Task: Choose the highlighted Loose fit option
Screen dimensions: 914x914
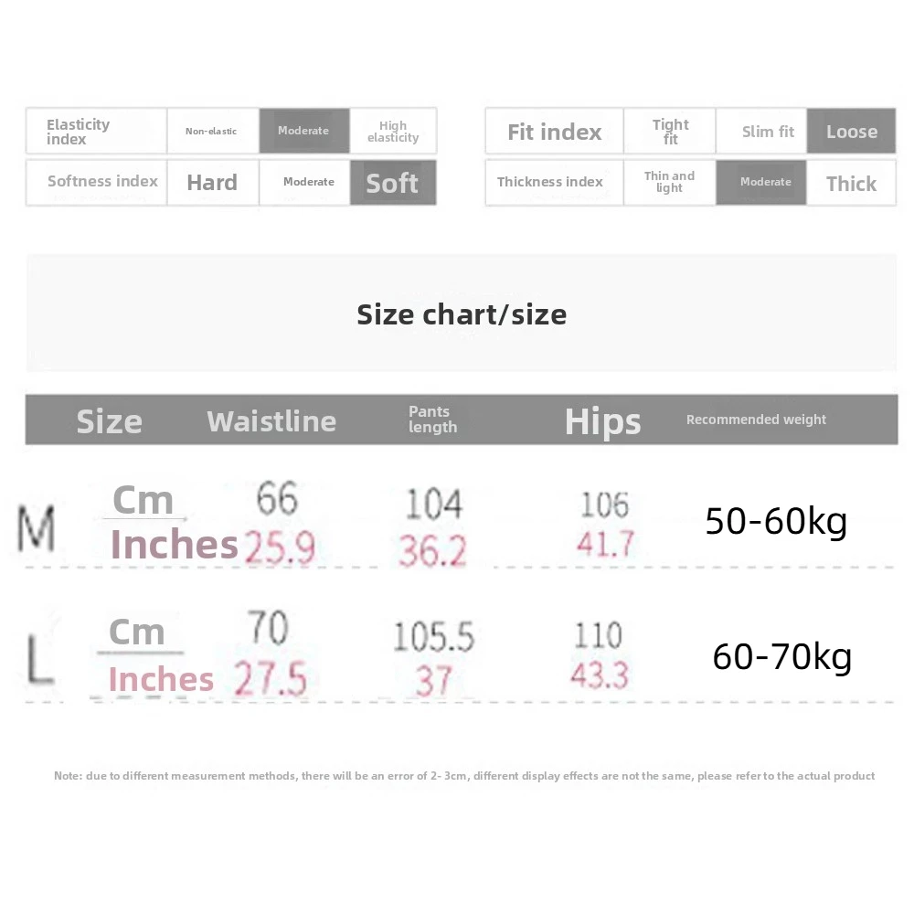Action: pyautogui.click(x=851, y=132)
